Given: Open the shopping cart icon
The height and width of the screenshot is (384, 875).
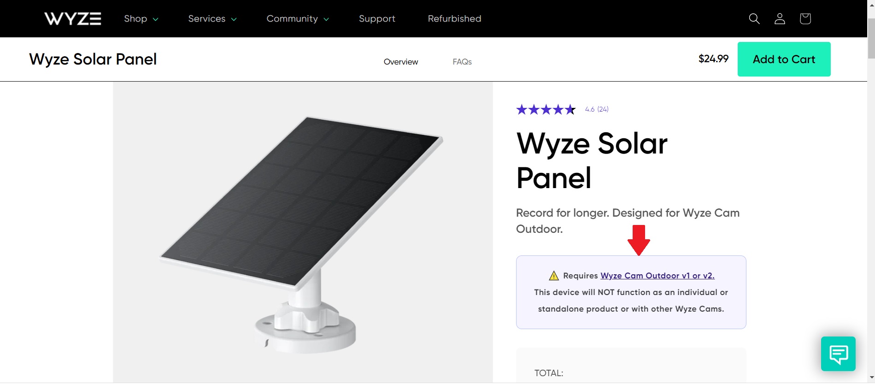Looking at the screenshot, I should click(x=805, y=18).
